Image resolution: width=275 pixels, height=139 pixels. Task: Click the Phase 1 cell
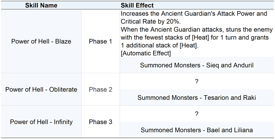[100, 42]
